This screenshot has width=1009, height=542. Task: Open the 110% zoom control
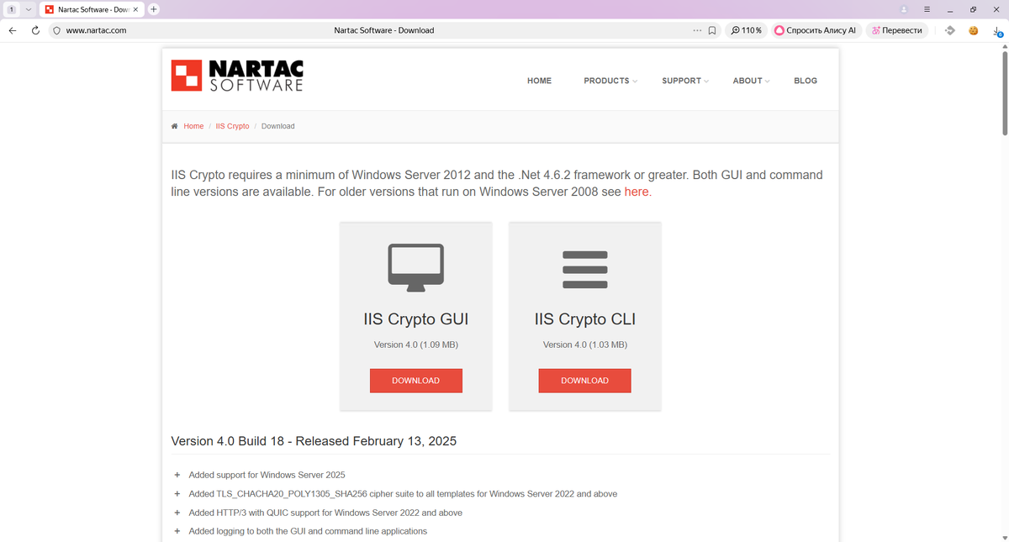(x=746, y=30)
